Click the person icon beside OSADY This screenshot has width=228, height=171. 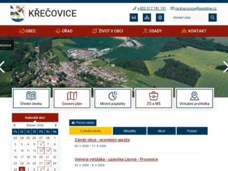(x=145, y=31)
